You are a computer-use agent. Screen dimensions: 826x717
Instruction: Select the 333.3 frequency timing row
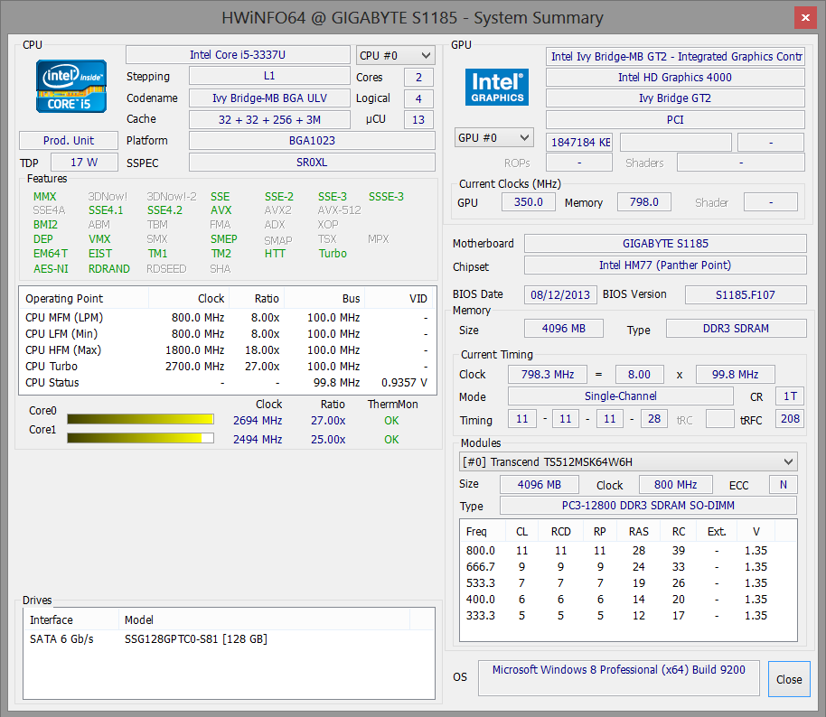click(628, 615)
